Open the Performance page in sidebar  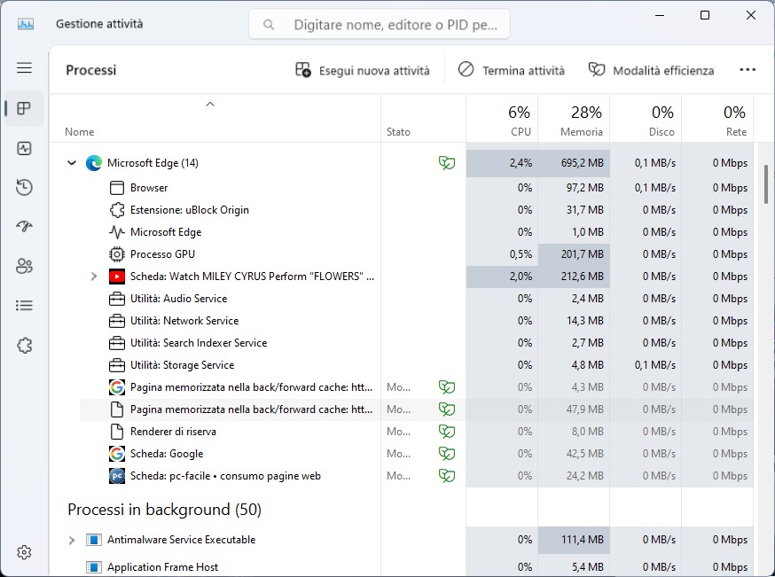coord(24,148)
